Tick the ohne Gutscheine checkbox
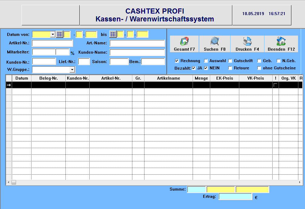This screenshot has height=209, width=305. point(259,68)
